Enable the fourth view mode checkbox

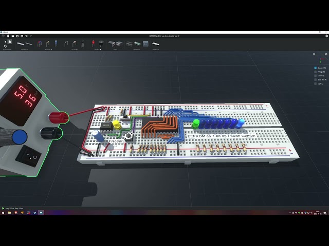[x=315, y=80]
